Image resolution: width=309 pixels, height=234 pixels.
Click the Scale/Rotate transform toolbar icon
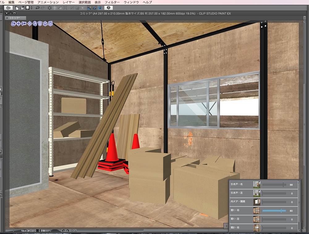tap(65, 8)
